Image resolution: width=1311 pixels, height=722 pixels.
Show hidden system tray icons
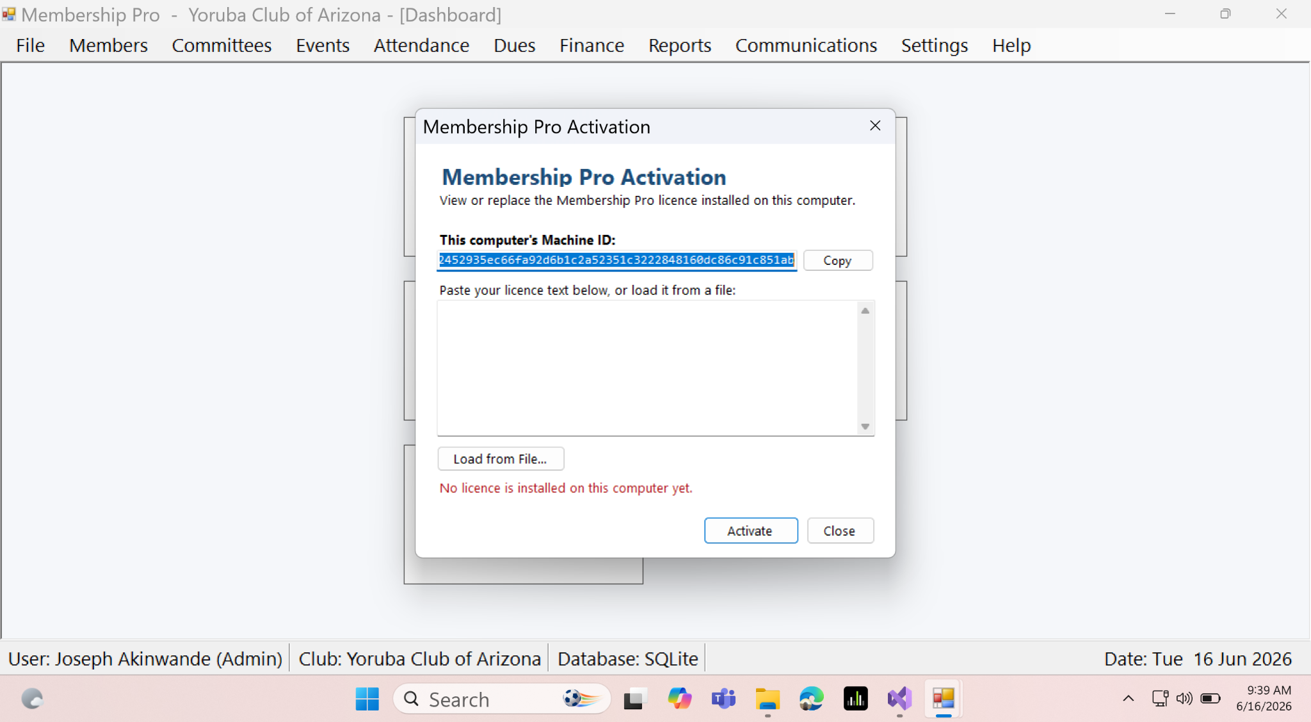tap(1129, 698)
